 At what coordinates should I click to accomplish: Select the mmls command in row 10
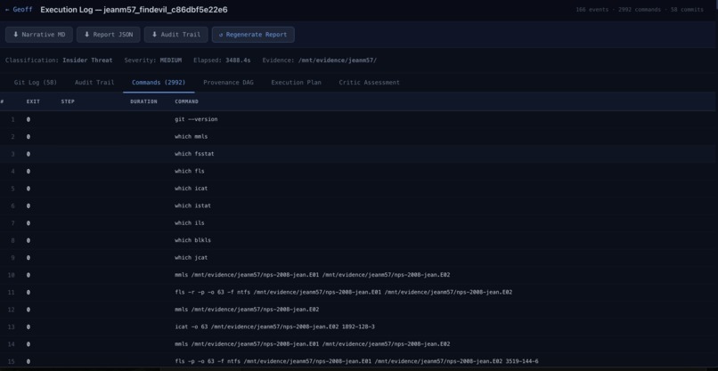[x=359, y=275]
